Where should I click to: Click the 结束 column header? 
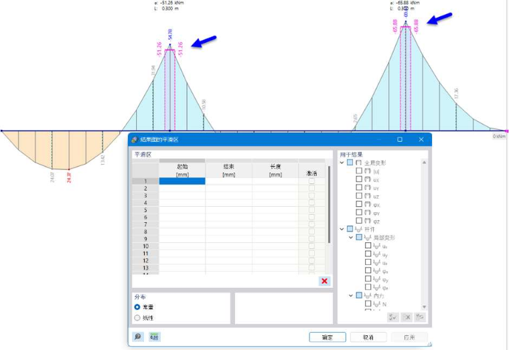[229, 170]
